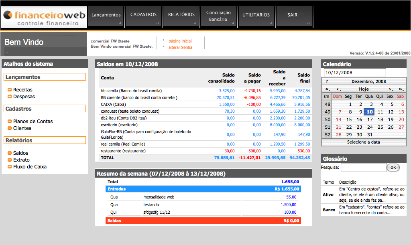The image size is (411, 245).
Task: Click the calendar help question mark
Action: tap(327, 81)
